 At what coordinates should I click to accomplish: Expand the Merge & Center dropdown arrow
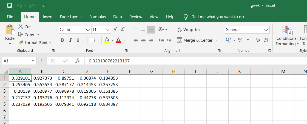click(x=217, y=40)
